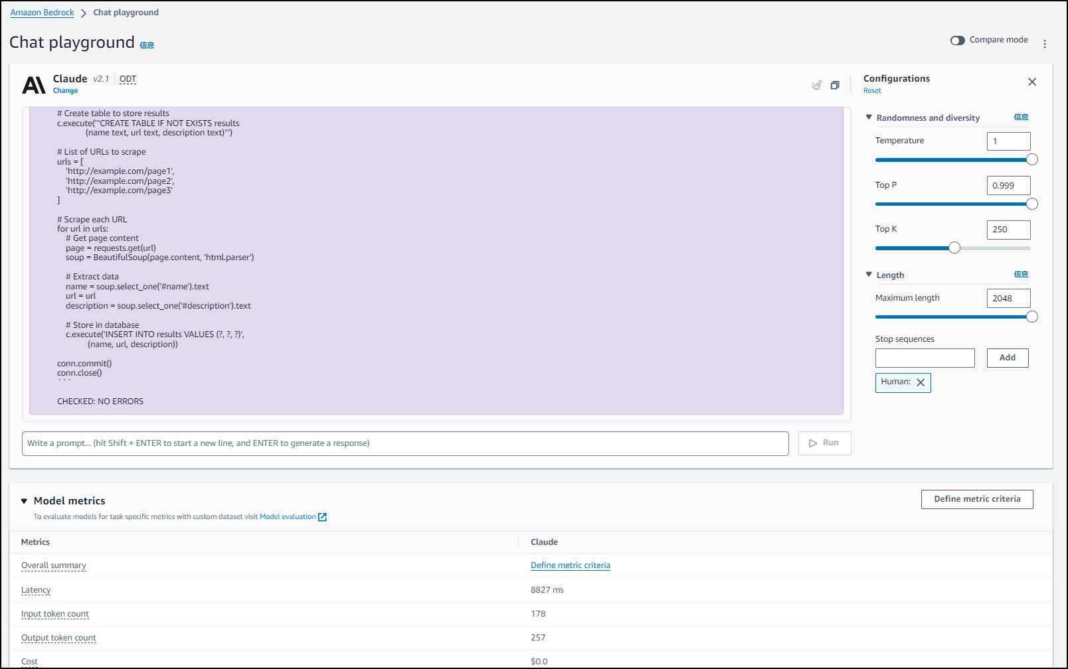Click the Claude column header in metrics table
This screenshot has width=1068, height=669.
(544, 542)
